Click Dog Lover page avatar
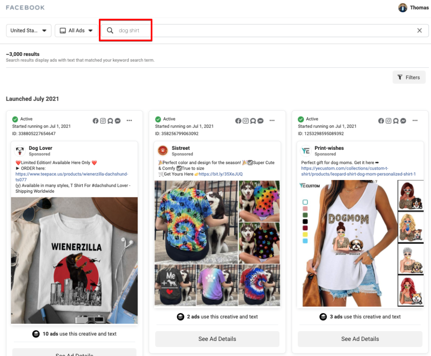This screenshot has width=431, height=356. click(x=20, y=151)
